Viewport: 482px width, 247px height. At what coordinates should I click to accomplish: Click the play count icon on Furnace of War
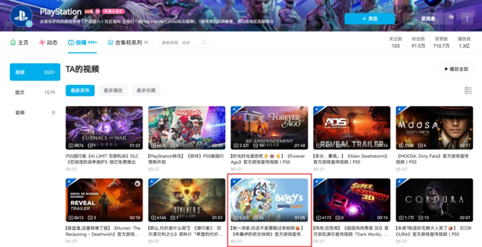pyautogui.click(x=71, y=146)
